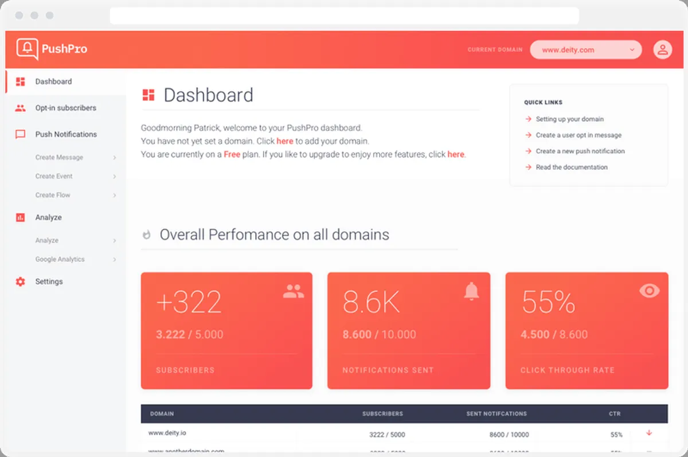
Task: Click the 'here' link to add your domain
Action: 285,141
